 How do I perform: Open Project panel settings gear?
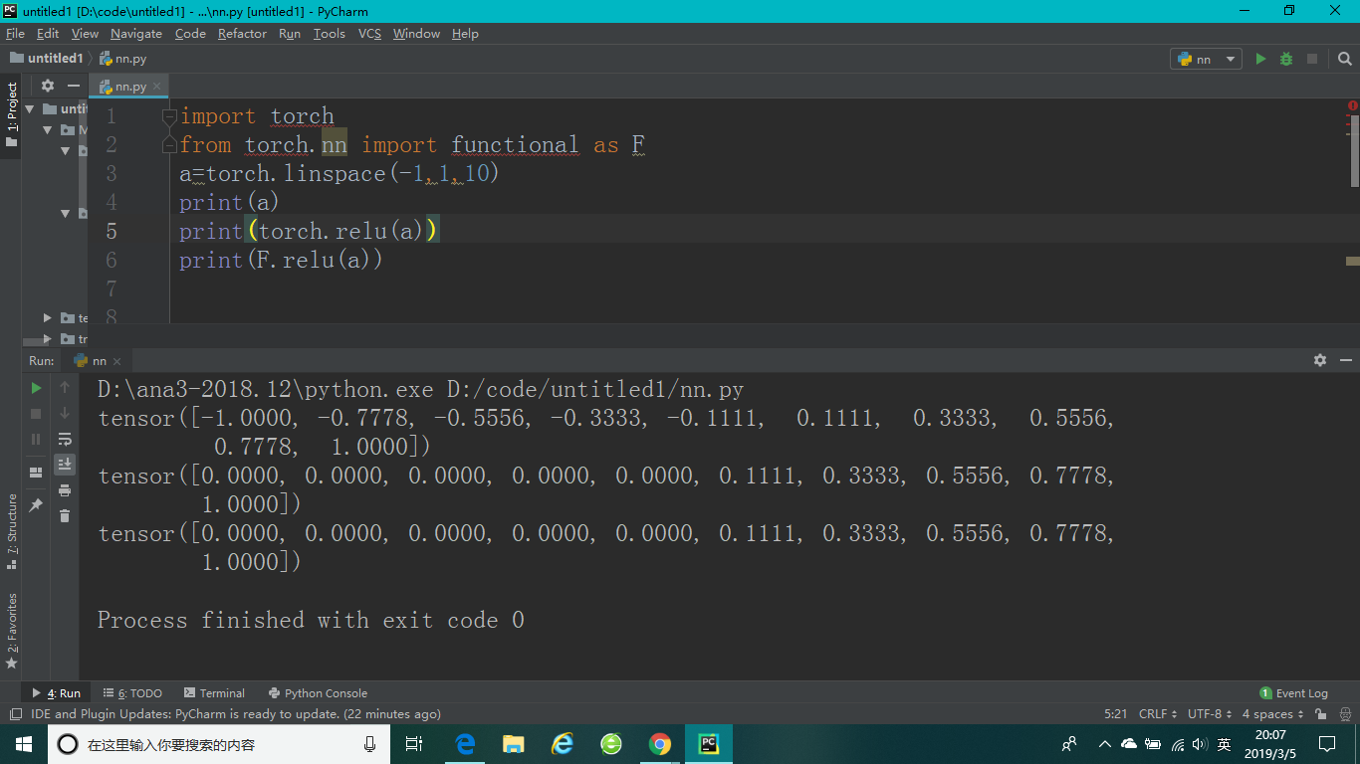click(47, 86)
